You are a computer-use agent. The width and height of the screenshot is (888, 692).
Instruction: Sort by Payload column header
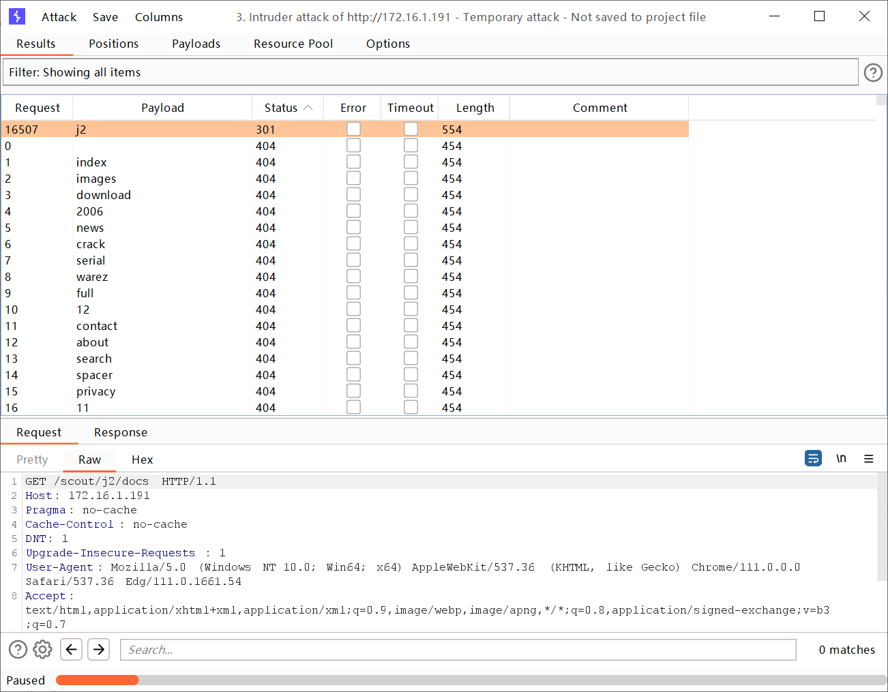tap(162, 108)
